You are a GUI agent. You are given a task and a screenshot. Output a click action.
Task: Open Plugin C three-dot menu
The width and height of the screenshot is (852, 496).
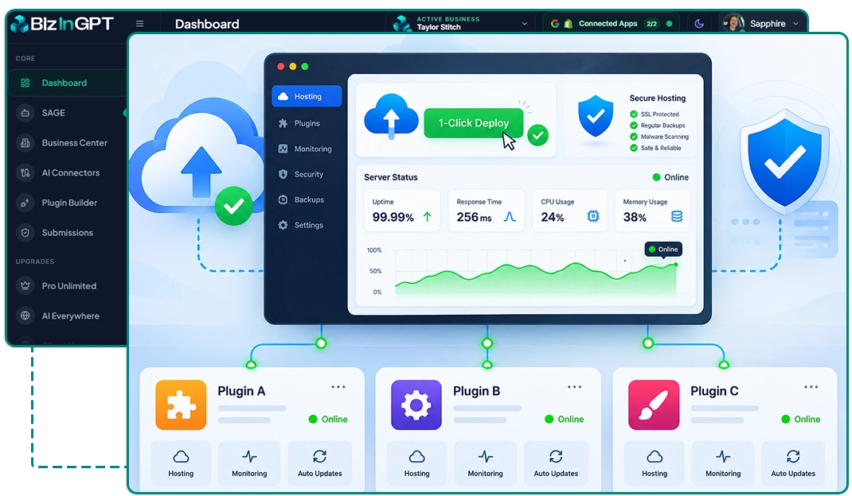point(811,387)
